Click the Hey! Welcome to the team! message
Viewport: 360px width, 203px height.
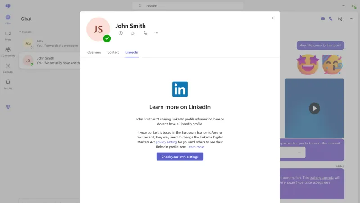pos(320,46)
